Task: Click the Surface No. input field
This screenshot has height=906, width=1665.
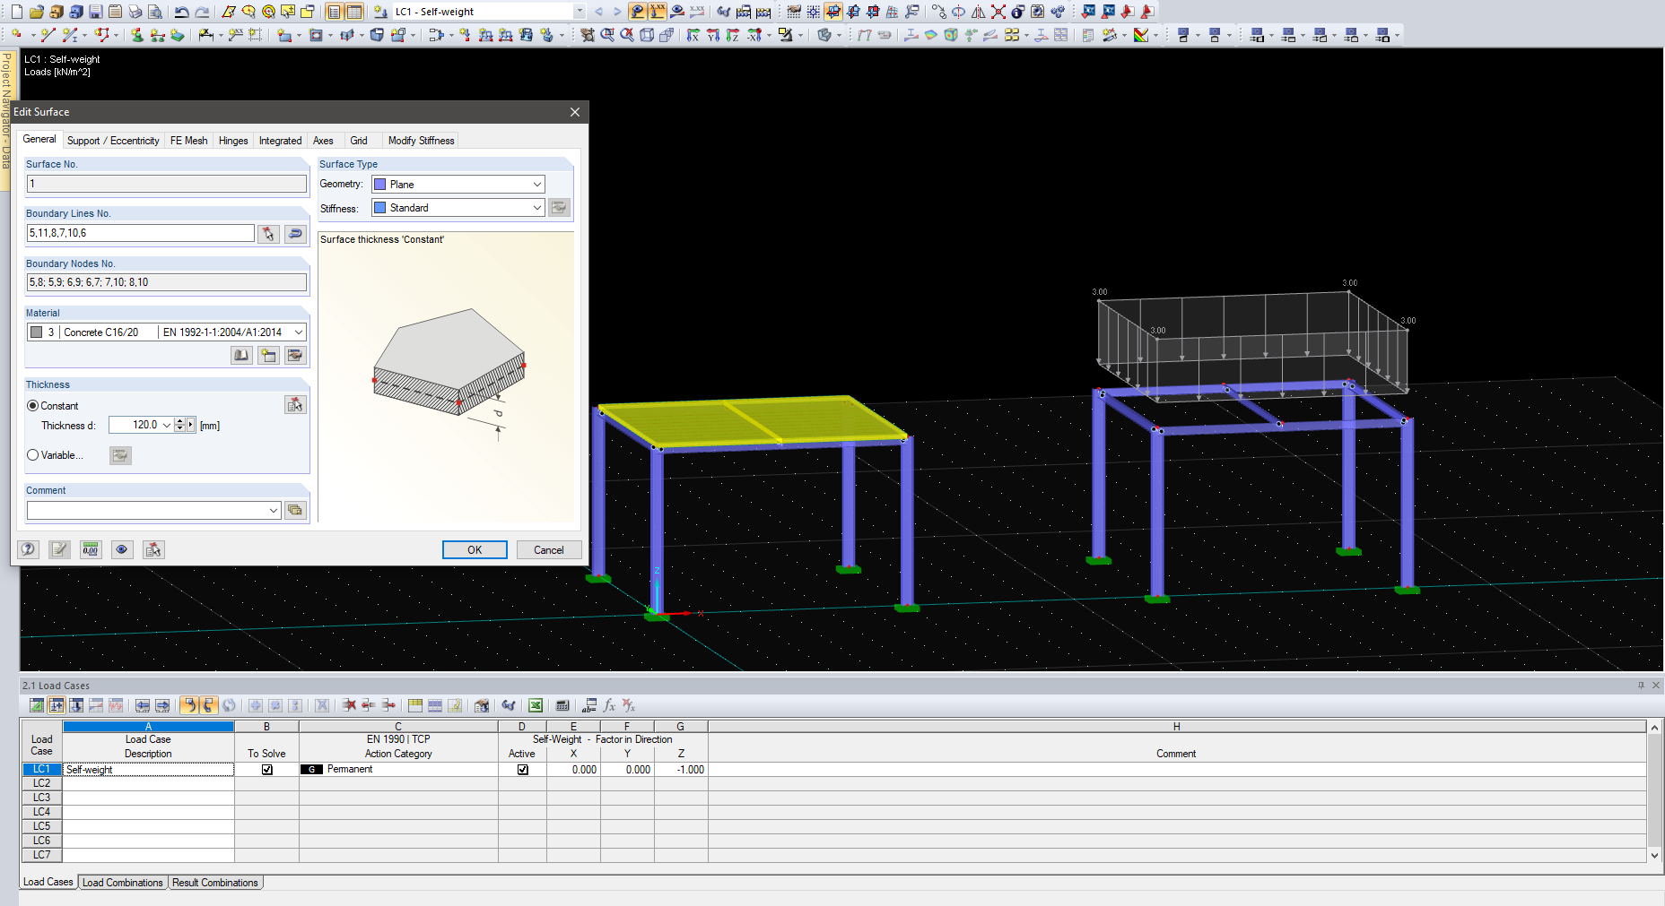Action: (167, 184)
